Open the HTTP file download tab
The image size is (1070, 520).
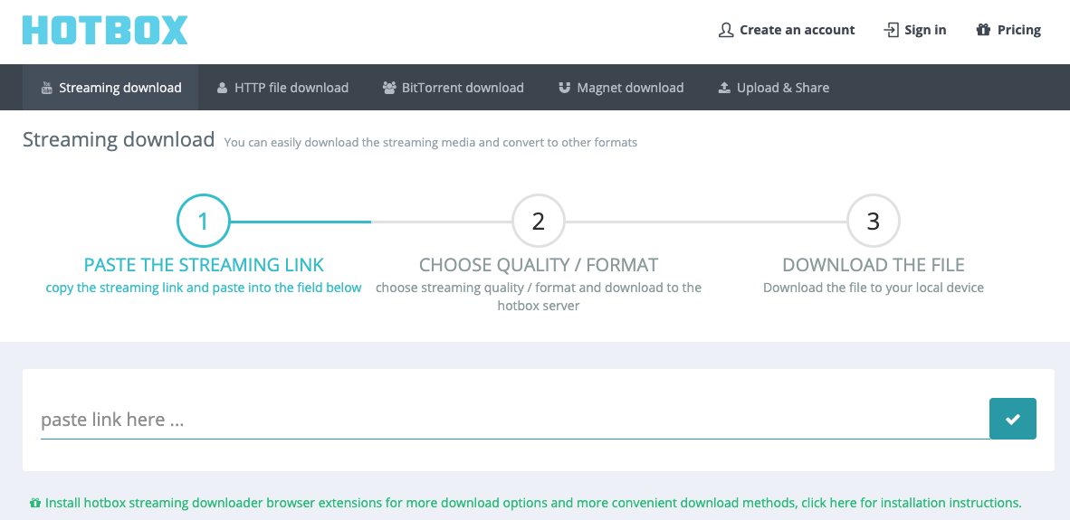282,88
